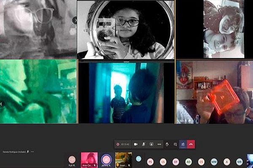Open the meeting chat panel

tap(175, 144)
